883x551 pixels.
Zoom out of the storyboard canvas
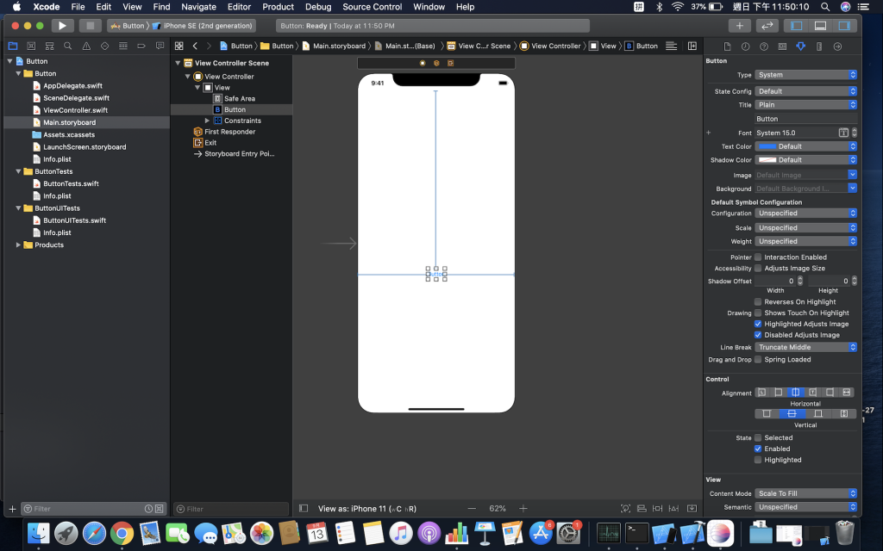click(472, 508)
